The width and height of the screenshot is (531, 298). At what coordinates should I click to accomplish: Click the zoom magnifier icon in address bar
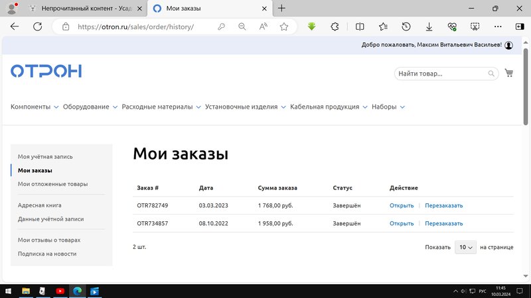click(x=242, y=26)
